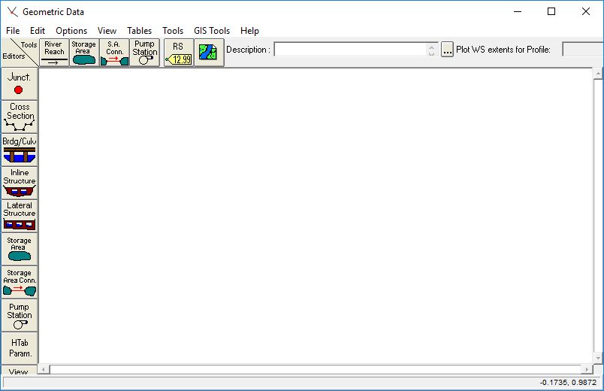Open the Inline Structure editor
The width and height of the screenshot is (604, 391).
click(20, 183)
